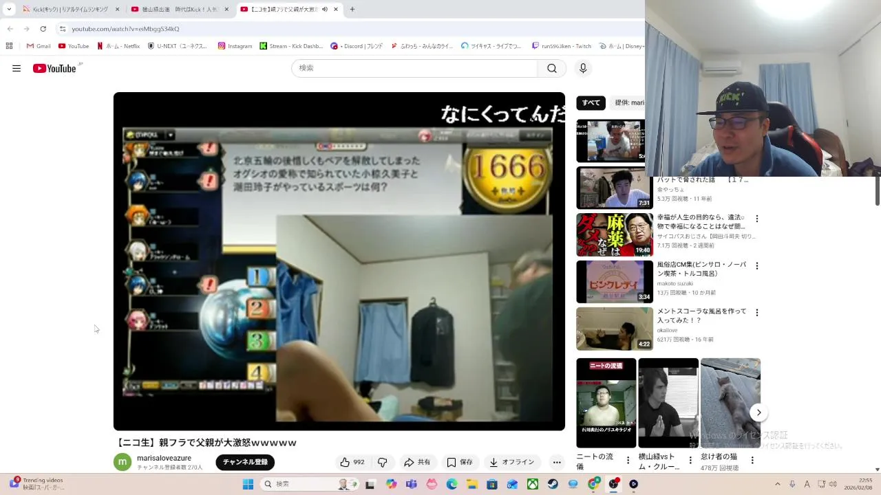Subscribe with チャンネル登録 button

[x=245, y=462]
